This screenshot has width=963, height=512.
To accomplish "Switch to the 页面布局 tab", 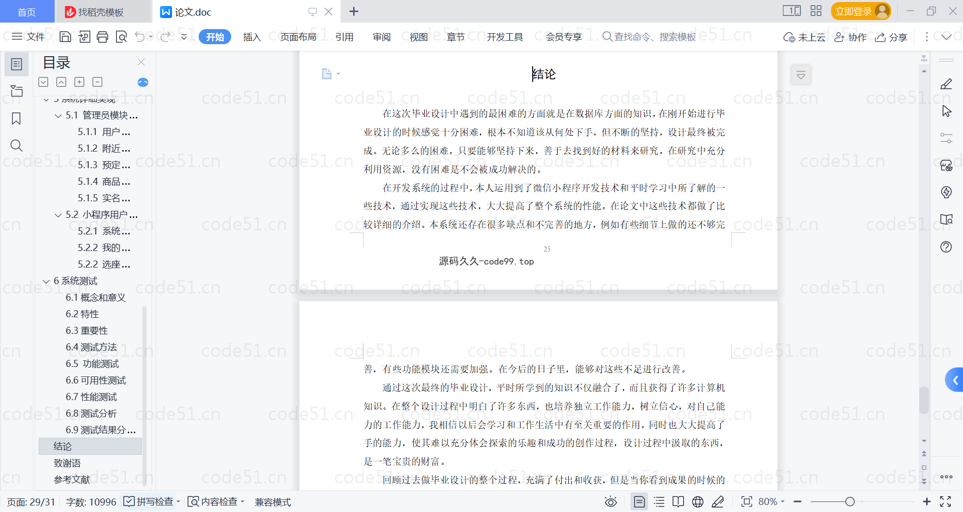I will tap(298, 37).
